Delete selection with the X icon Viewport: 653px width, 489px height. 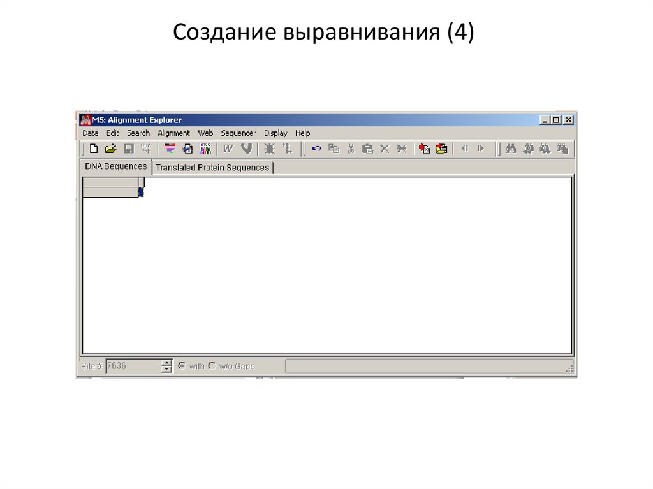point(385,149)
